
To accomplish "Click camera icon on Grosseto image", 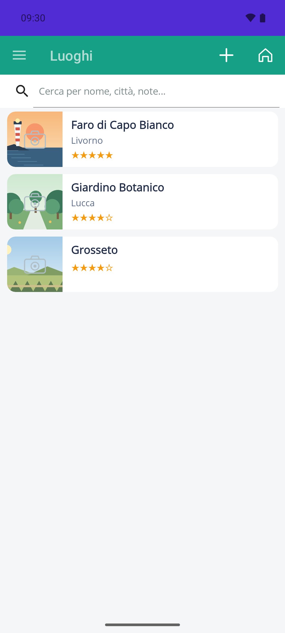I will [35, 265].
